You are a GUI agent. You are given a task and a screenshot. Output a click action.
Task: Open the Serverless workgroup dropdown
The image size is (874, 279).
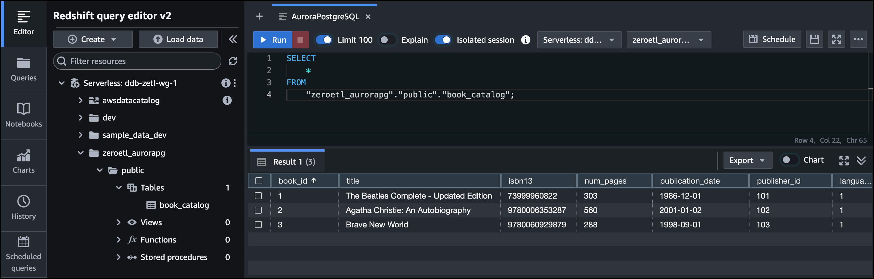[x=579, y=40]
